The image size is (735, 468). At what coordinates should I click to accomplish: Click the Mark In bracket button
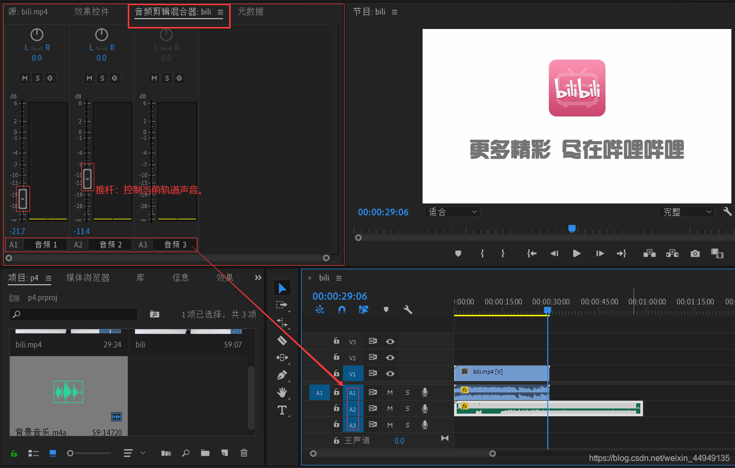[482, 254]
